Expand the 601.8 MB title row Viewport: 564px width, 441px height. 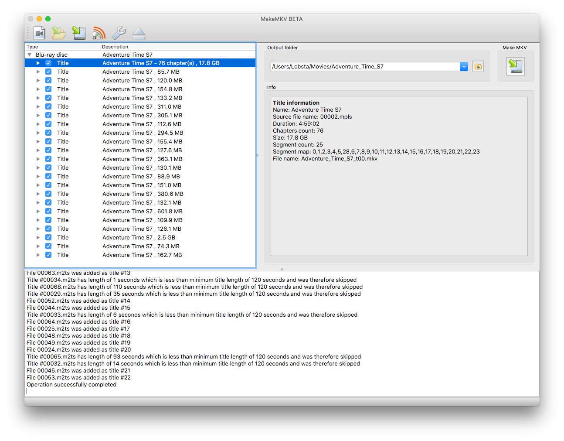coord(38,212)
